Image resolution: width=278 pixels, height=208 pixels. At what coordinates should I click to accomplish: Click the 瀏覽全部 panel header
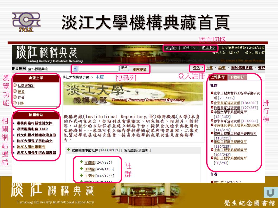[36, 78]
